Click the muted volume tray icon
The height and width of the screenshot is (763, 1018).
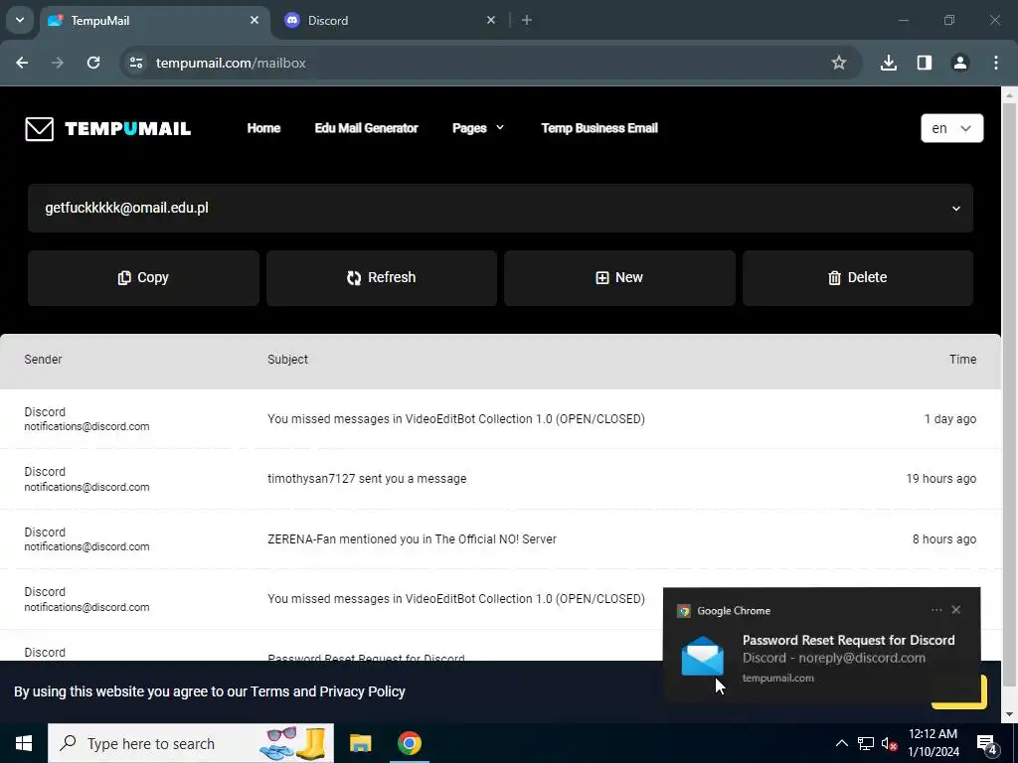tap(889, 744)
